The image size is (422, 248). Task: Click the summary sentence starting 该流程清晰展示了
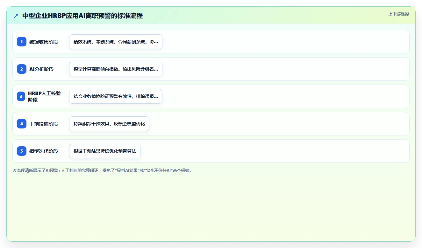pyautogui.click(x=102, y=170)
